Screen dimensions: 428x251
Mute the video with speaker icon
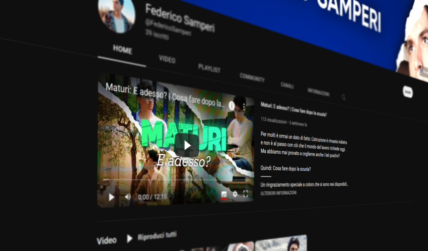pos(128,196)
